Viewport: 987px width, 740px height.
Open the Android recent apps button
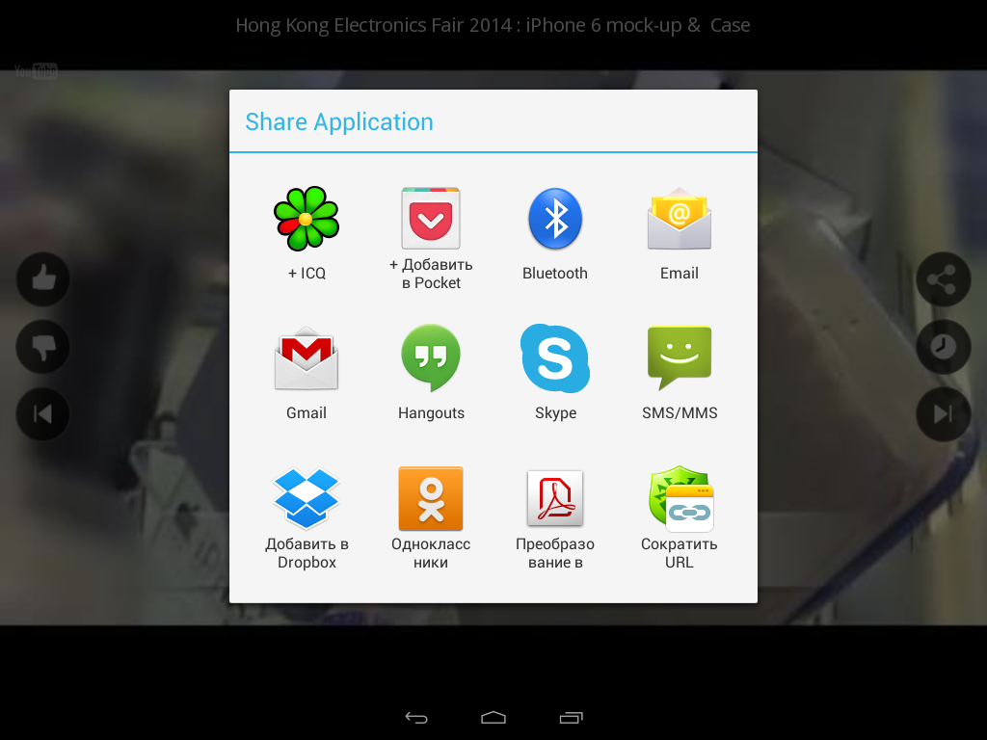pos(571,717)
